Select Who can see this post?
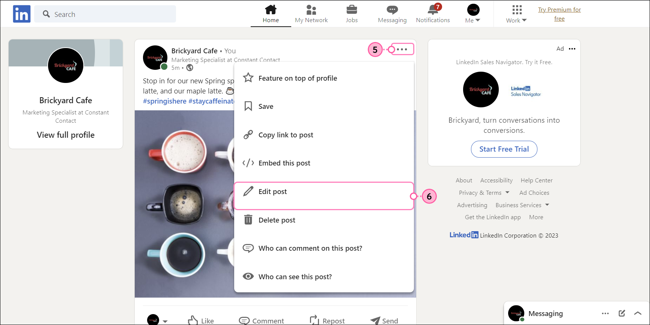Screen dimensions: 650x325 (x=324, y=277)
